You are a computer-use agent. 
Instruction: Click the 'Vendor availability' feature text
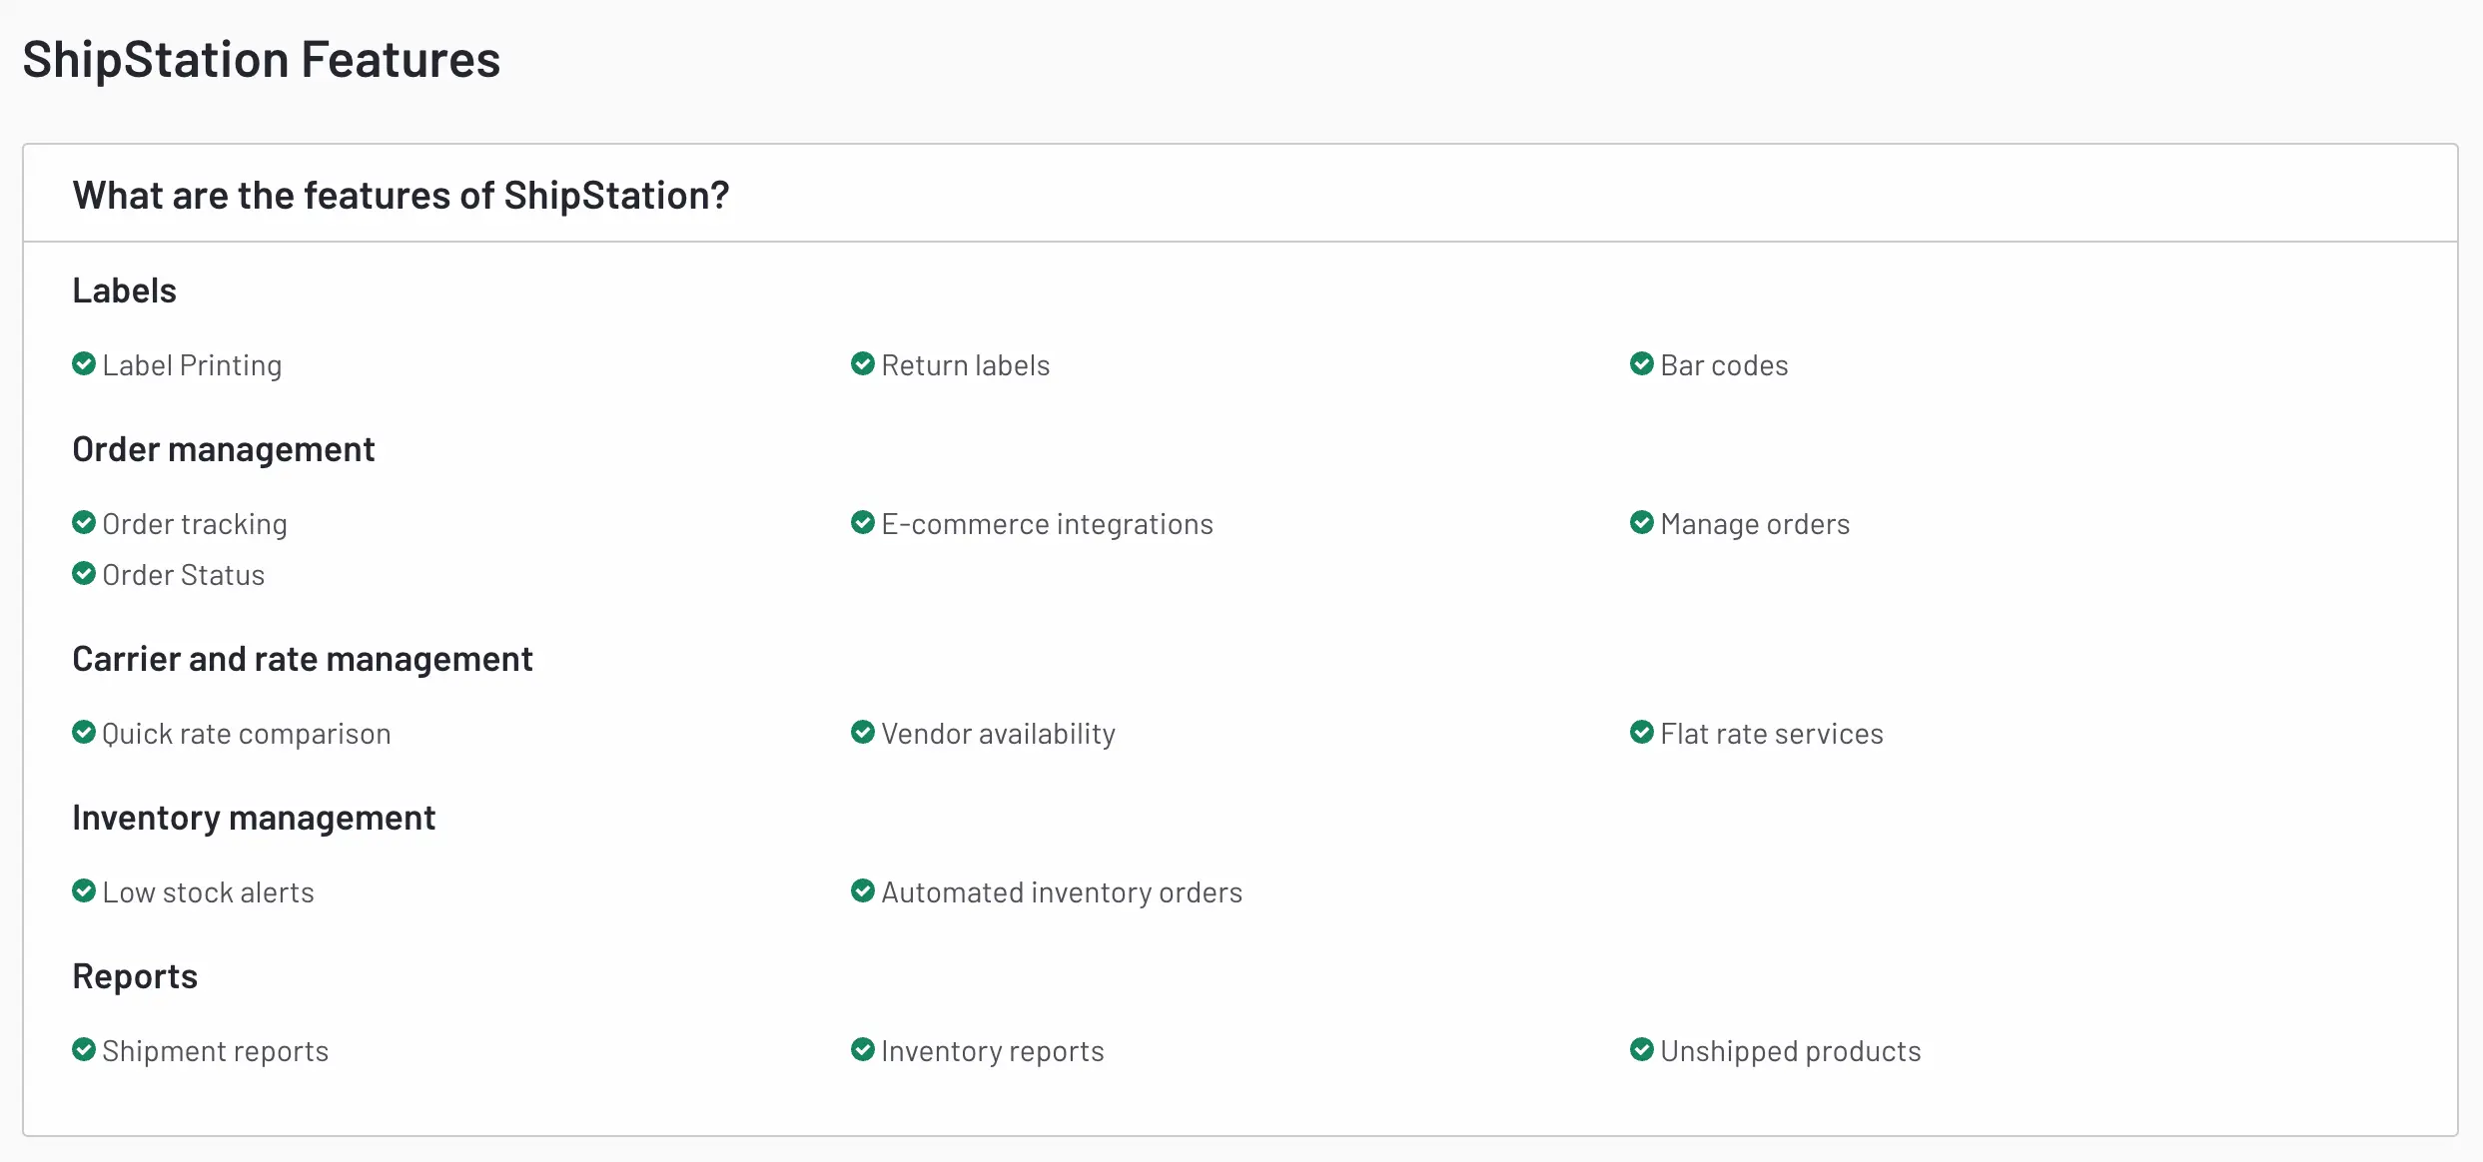click(x=999, y=734)
